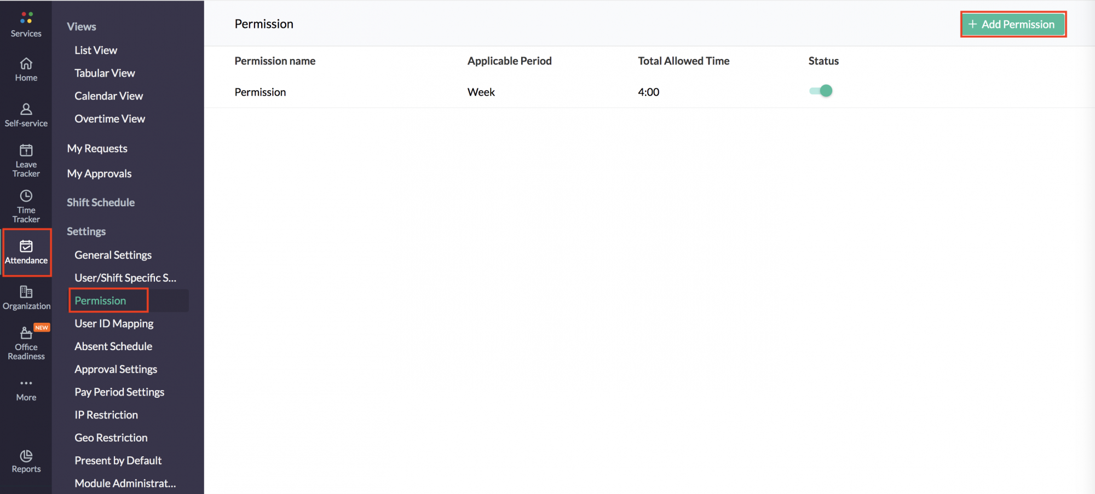Open the Office Readiness icon
Screen dimensions: 1095x494
tap(26, 333)
